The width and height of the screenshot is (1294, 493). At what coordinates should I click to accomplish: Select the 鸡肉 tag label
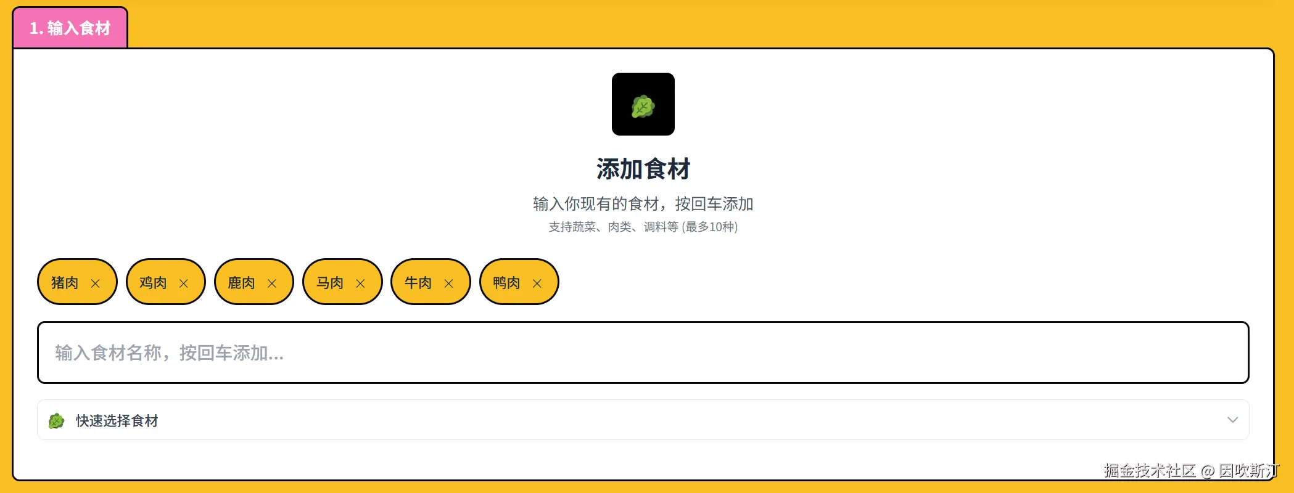[153, 283]
